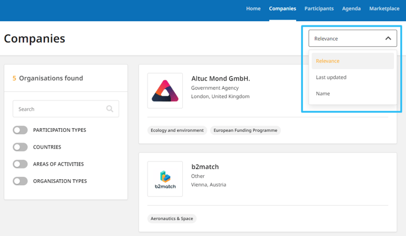Click the London, United Kingdom location

(x=220, y=96)
